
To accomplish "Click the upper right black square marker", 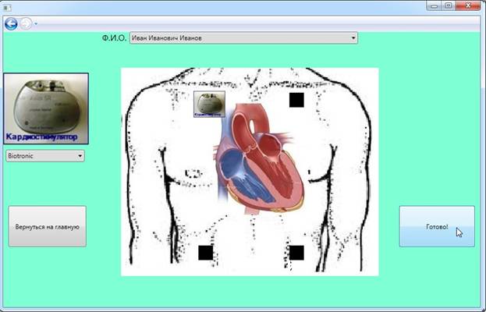I will click(296, 100).
